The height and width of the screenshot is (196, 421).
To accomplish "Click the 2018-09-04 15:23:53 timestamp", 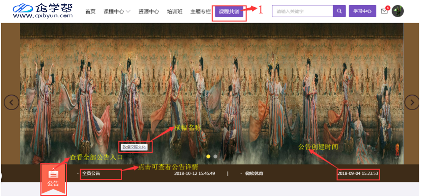I will tap(358, 173).
